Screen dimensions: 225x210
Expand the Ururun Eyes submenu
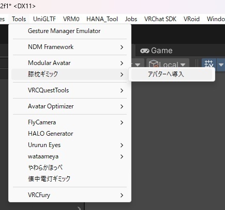click(70, 145)
